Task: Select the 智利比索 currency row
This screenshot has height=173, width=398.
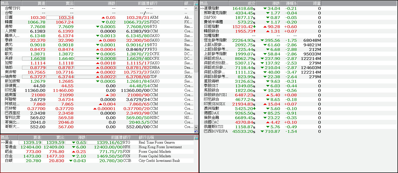Action: 97,118
